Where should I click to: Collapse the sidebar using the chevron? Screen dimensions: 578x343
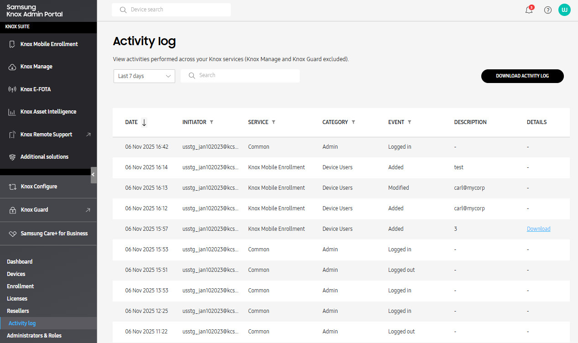(x=94, y=175)
